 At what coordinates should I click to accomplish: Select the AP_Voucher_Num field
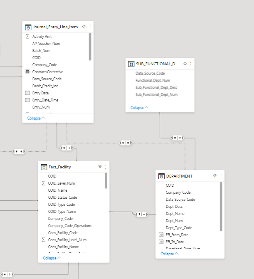(46, 44)
